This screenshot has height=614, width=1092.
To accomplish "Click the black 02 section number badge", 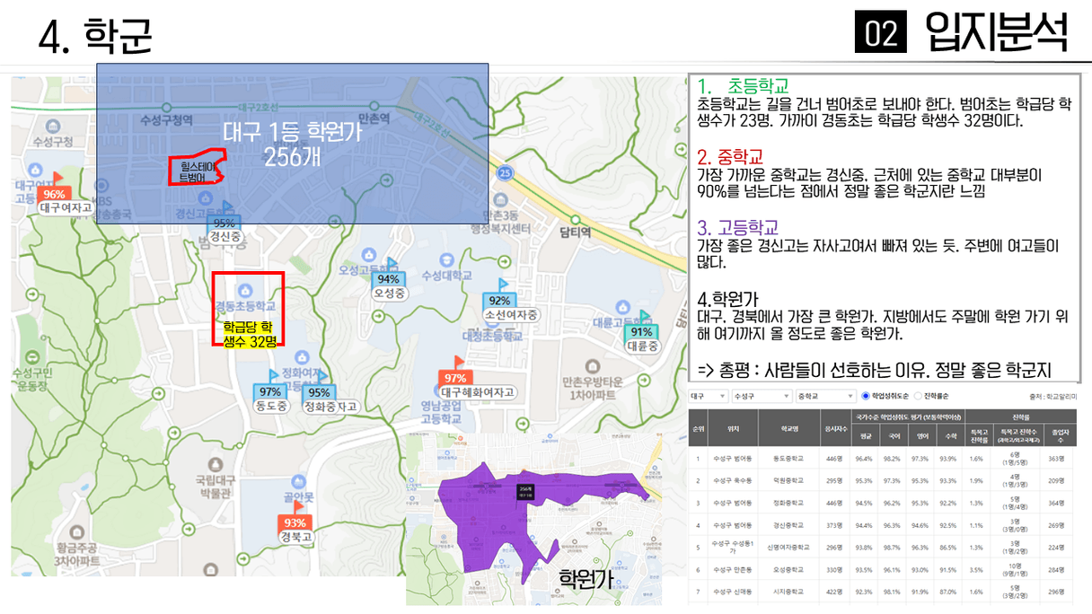I will pos(882,33).
